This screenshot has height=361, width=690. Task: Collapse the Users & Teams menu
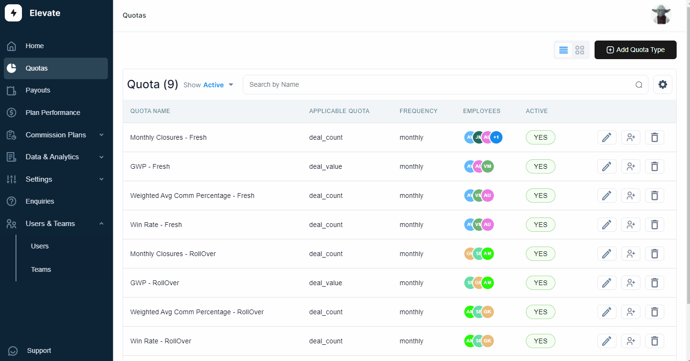pos(56,224)
